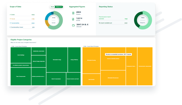The width and height of the screenshot is (182, 105).
Task: Click the Eligible Project Categories heading
Action: [21, 39]
